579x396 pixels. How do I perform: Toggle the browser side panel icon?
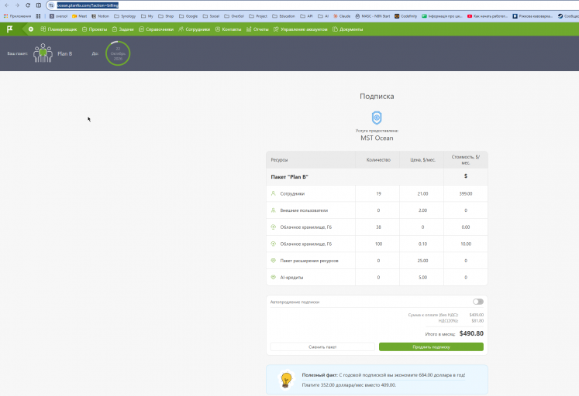pyautogui.click(x=39, y=5)
